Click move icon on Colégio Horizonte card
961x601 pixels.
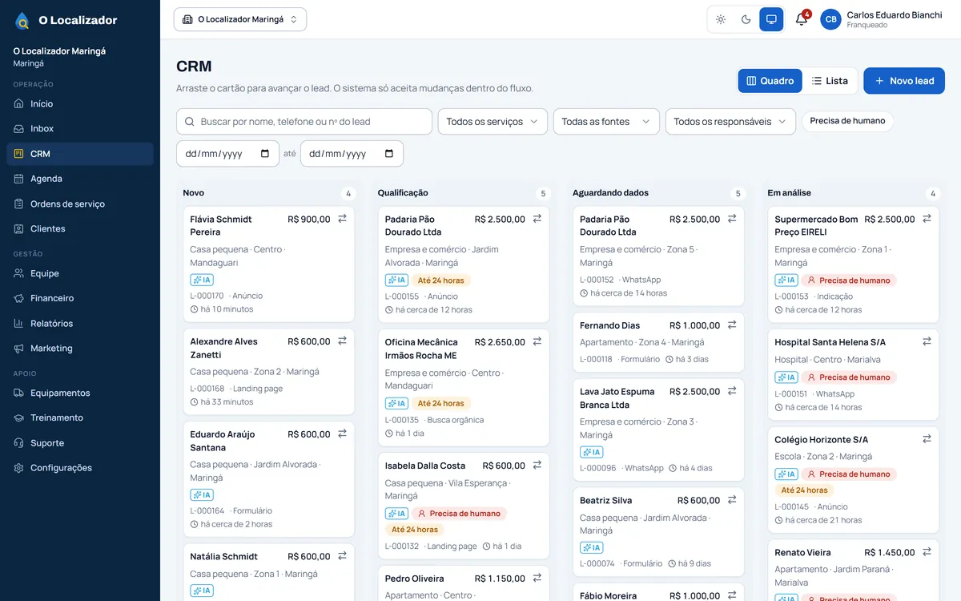click(x=927, y=439)
